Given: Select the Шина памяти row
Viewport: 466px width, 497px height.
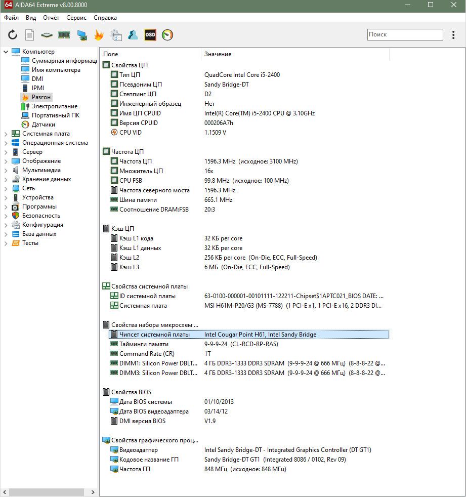Looking at the screenshot, I should coord(249,200).
